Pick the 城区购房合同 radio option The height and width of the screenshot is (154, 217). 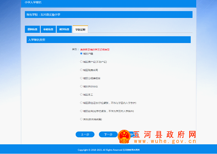[x=81, y=70]
